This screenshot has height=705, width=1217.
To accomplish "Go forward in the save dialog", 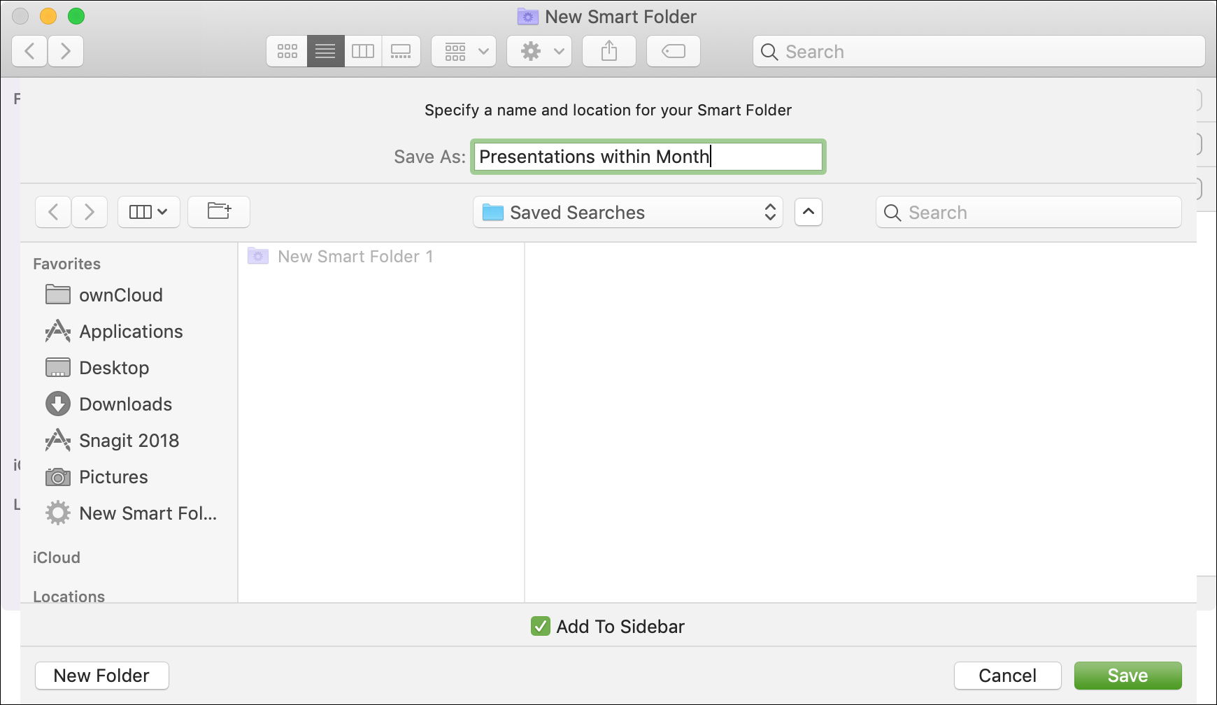I will pos(90,212).
